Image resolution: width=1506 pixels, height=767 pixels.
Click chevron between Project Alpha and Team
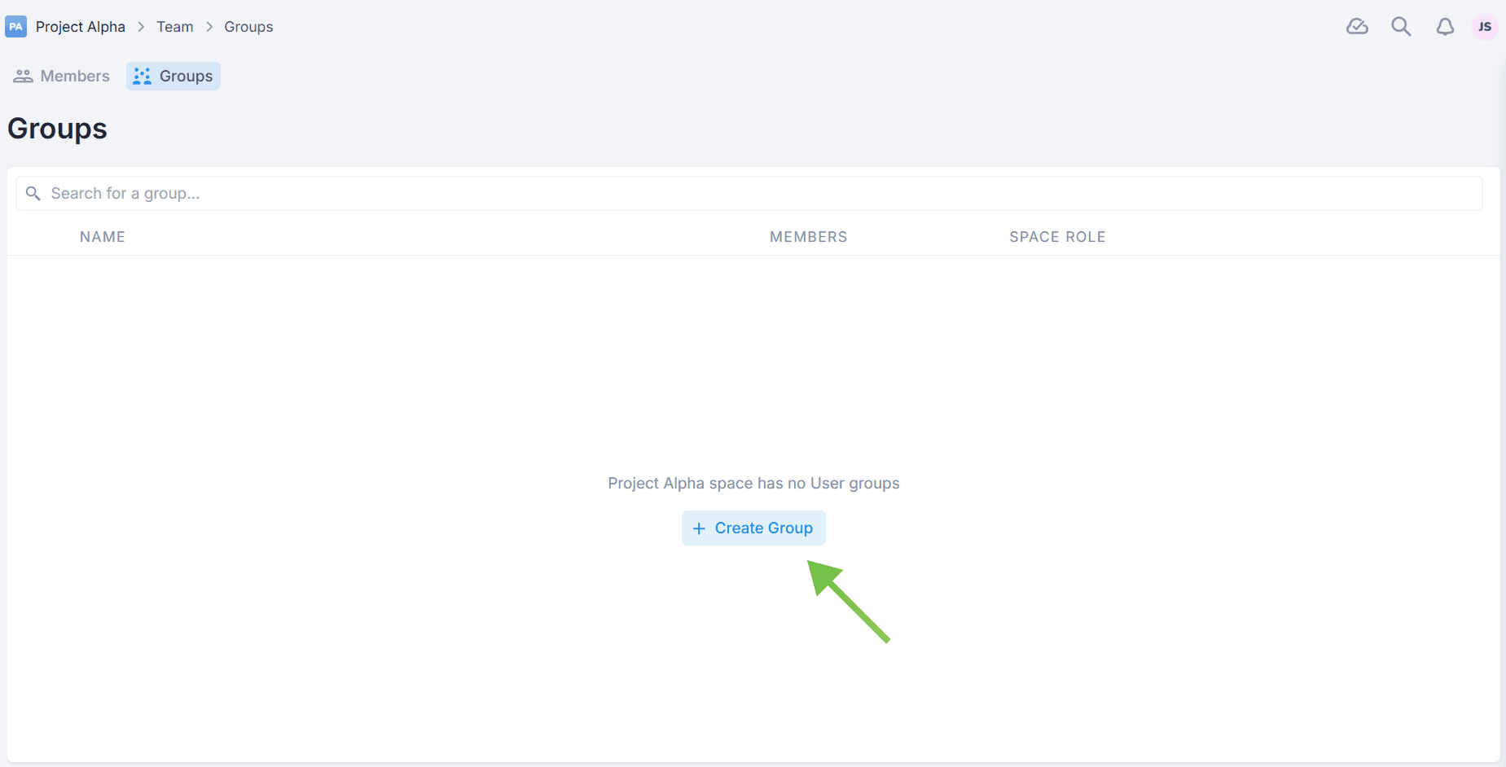141,27
